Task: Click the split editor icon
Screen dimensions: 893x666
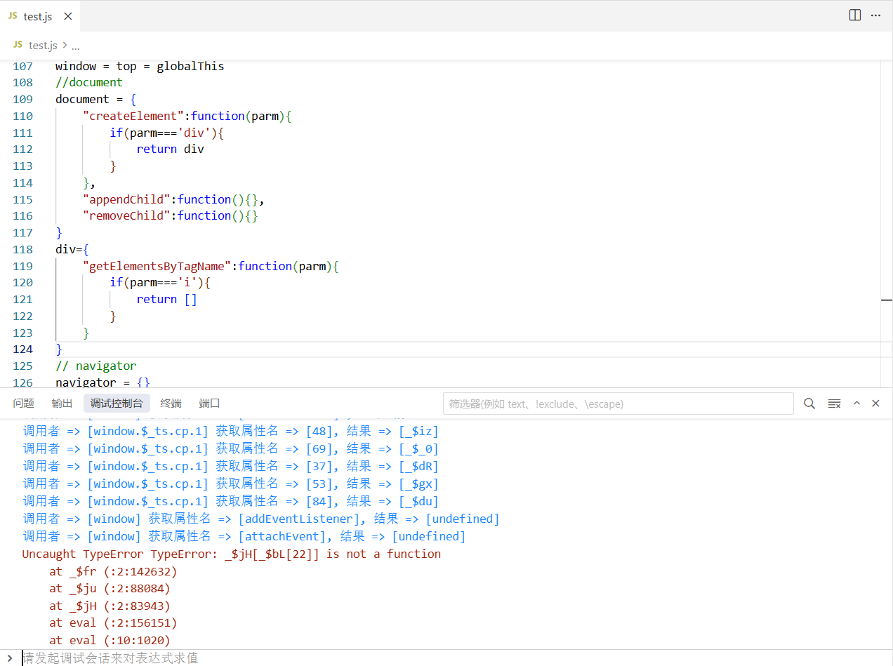Action: (854, 15)
